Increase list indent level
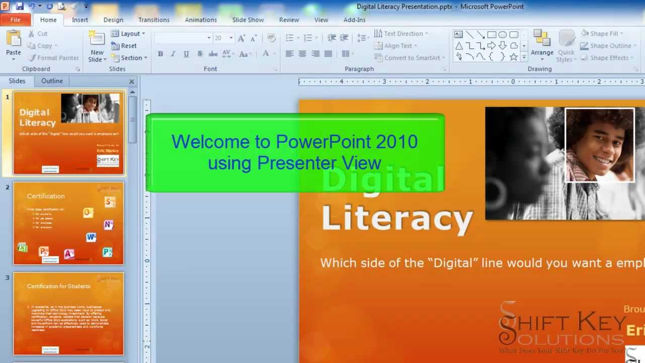Viewport: 645px width, 363px height. [344, 38]
